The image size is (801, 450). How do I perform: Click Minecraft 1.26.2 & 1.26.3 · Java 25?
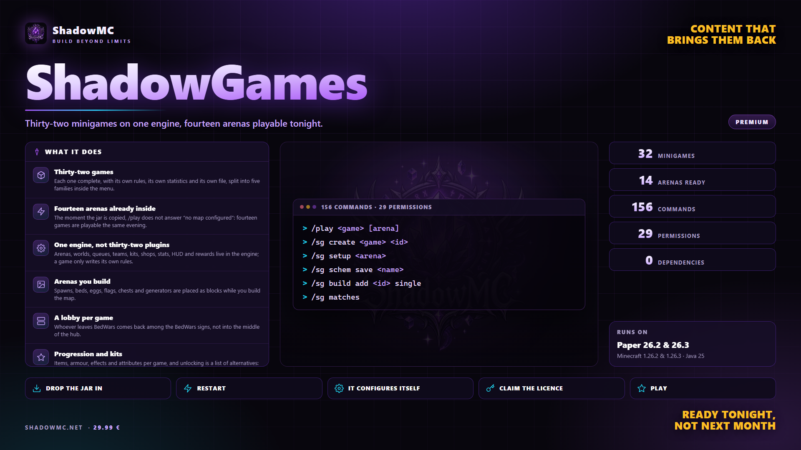tap(660, 356)
